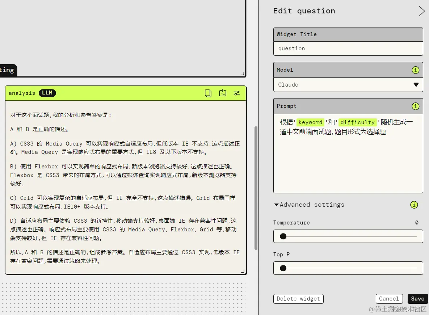This screenshot has height=315, width=429.
Task: Click the paragraph starting with 'B) 使用 Flexbox'
Action: (x=123, y=175)
